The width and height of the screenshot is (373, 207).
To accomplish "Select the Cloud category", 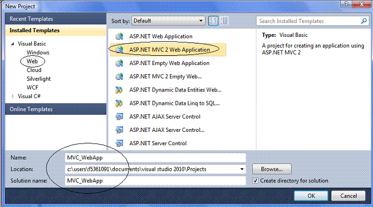I will pos(34,70).
